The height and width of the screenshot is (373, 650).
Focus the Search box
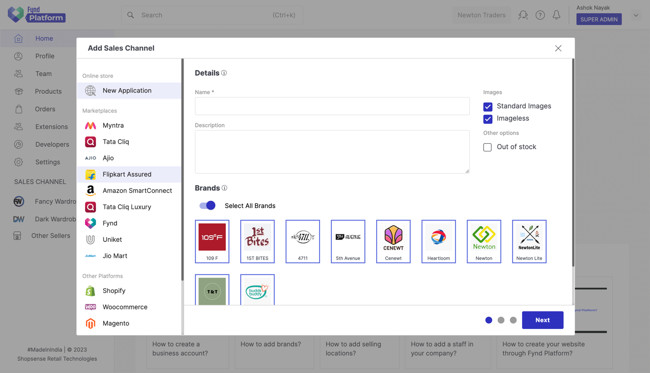coord(212,15)
